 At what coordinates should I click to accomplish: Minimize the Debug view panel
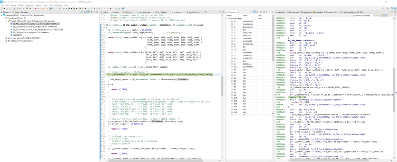(x=94, y=12)
